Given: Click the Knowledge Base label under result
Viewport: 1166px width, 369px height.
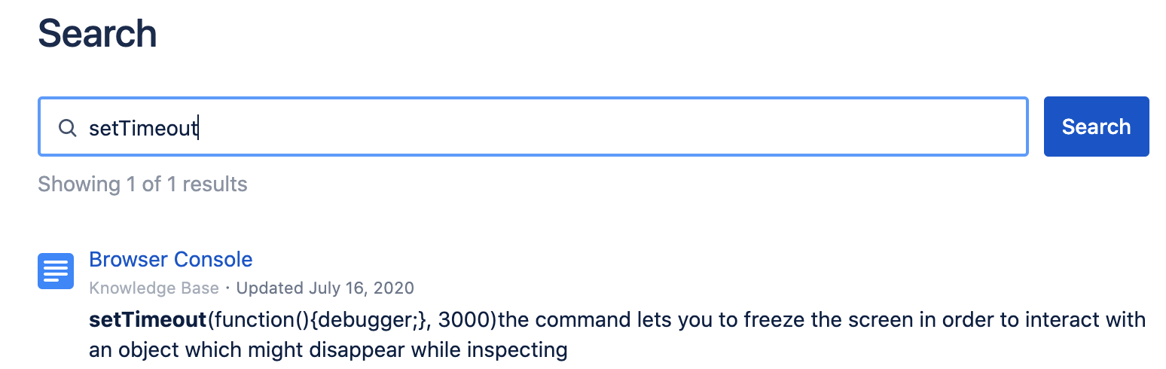Looking at the screenshot, I should click(154, 288).
